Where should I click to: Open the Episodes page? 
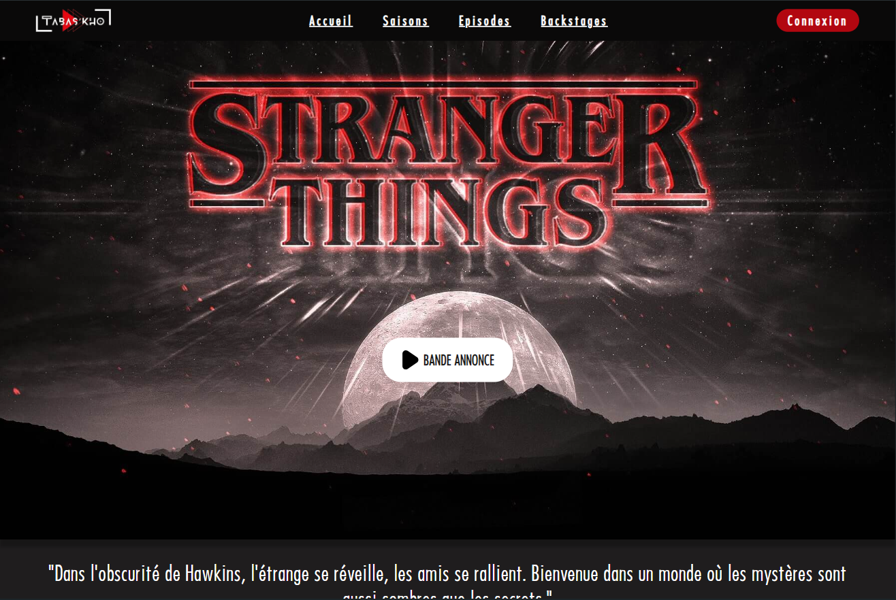click(485, 21)
